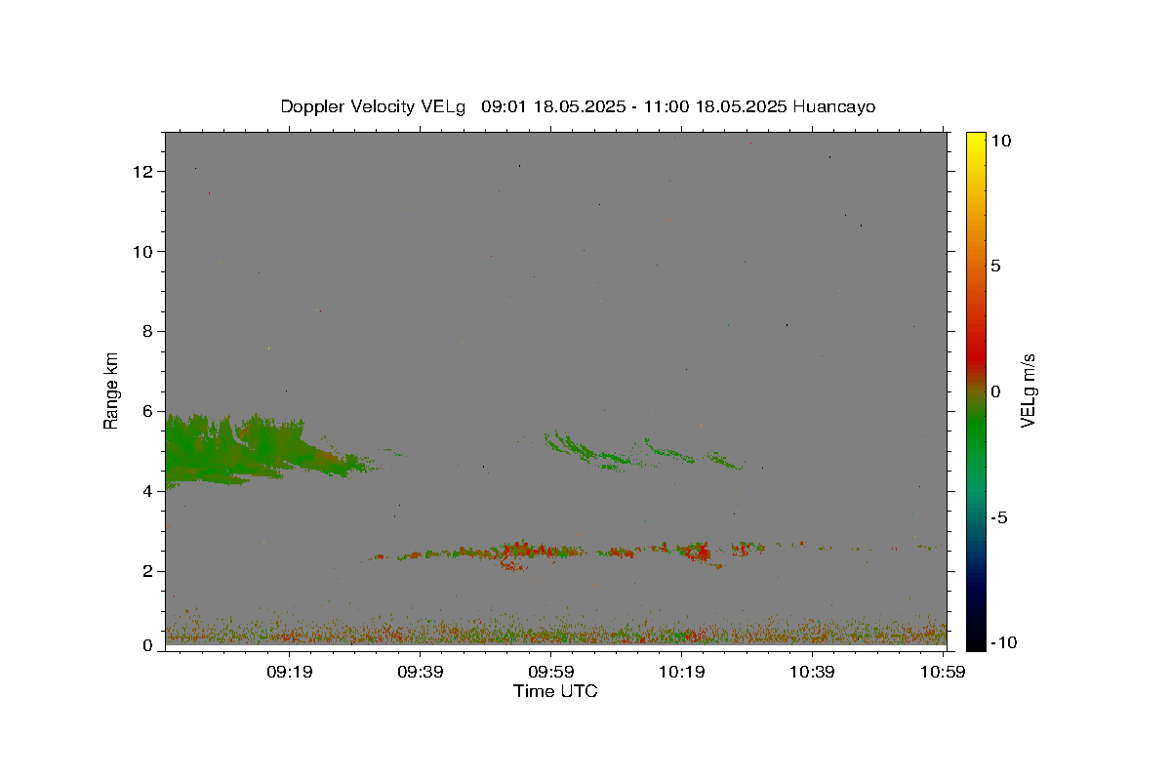Click the "Time UTC" x-axis label
The height and width of the screenshot is (781, 1171).
click(x=555, y=691)
